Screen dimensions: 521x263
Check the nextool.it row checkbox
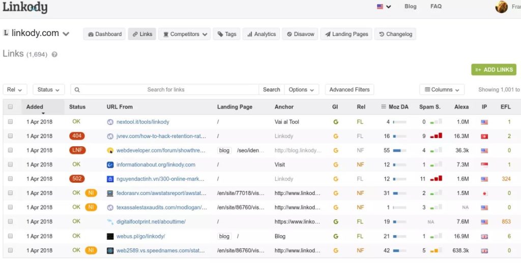point(10,122)
